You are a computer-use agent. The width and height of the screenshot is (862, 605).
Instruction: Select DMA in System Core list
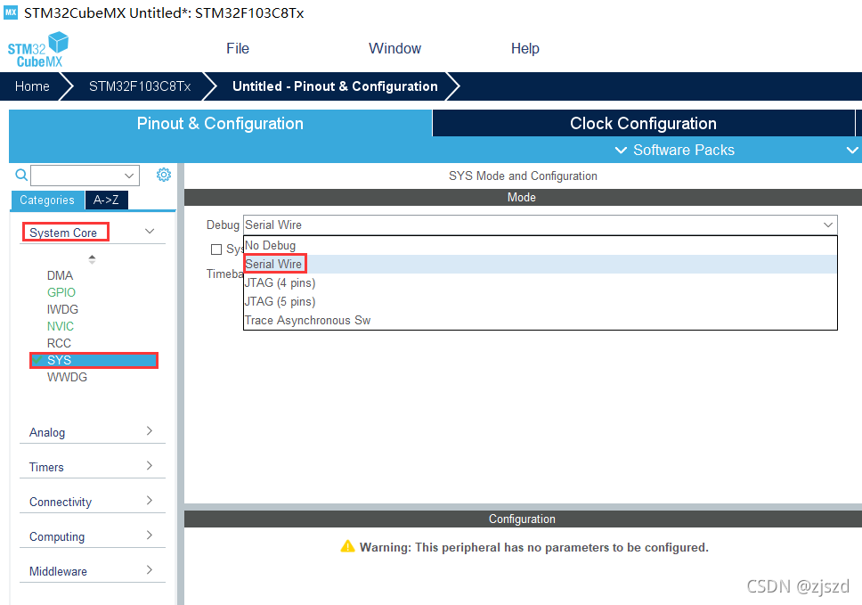60,275
